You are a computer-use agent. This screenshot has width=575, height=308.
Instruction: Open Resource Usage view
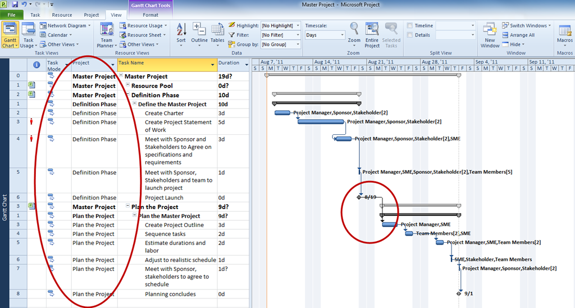[143, 26]
